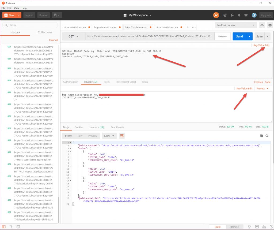Click the Clear all history link
Image resolution: width=274 pixels, height=230 pixels.
click(53, 40)
